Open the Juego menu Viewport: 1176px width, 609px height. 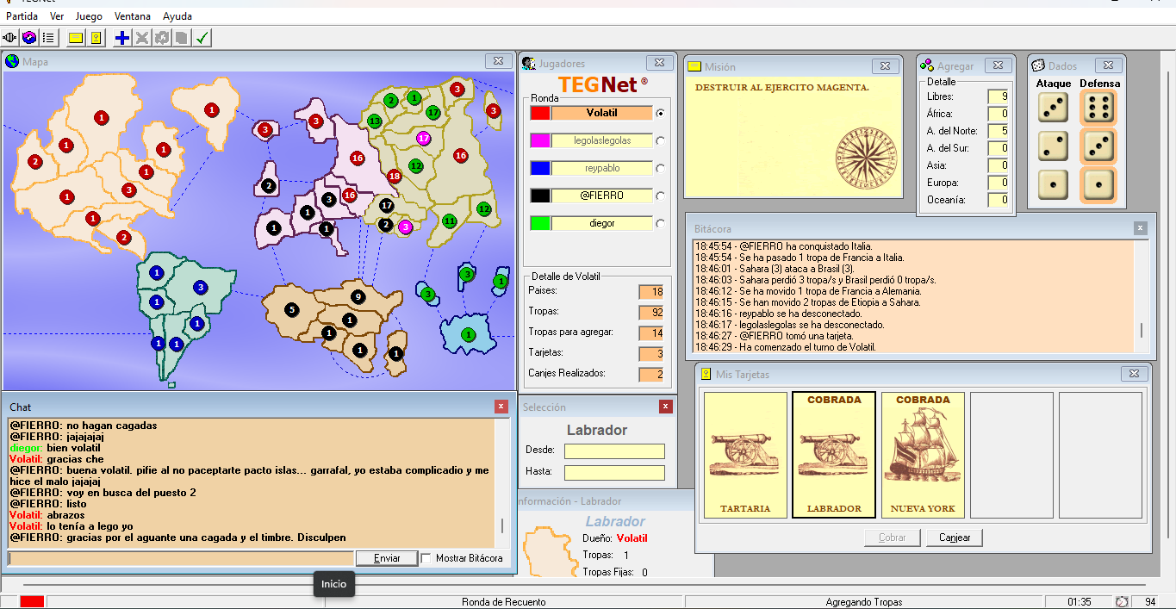[x=89, y=16]
